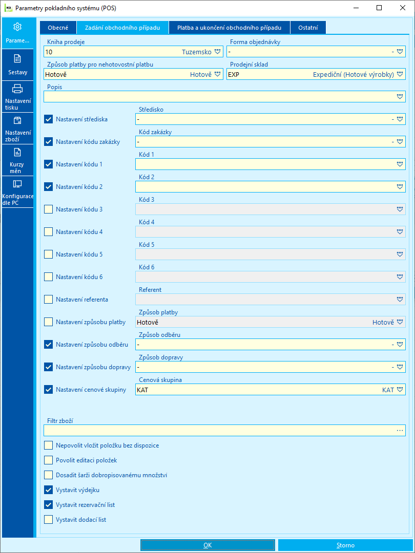415x553 pixels.
Task: Uncheck Nastavení kódu 1
Action: click(x=48, y=164)
